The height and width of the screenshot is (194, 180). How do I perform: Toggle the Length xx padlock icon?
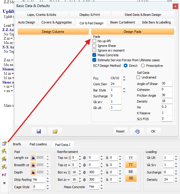(33, 158)
